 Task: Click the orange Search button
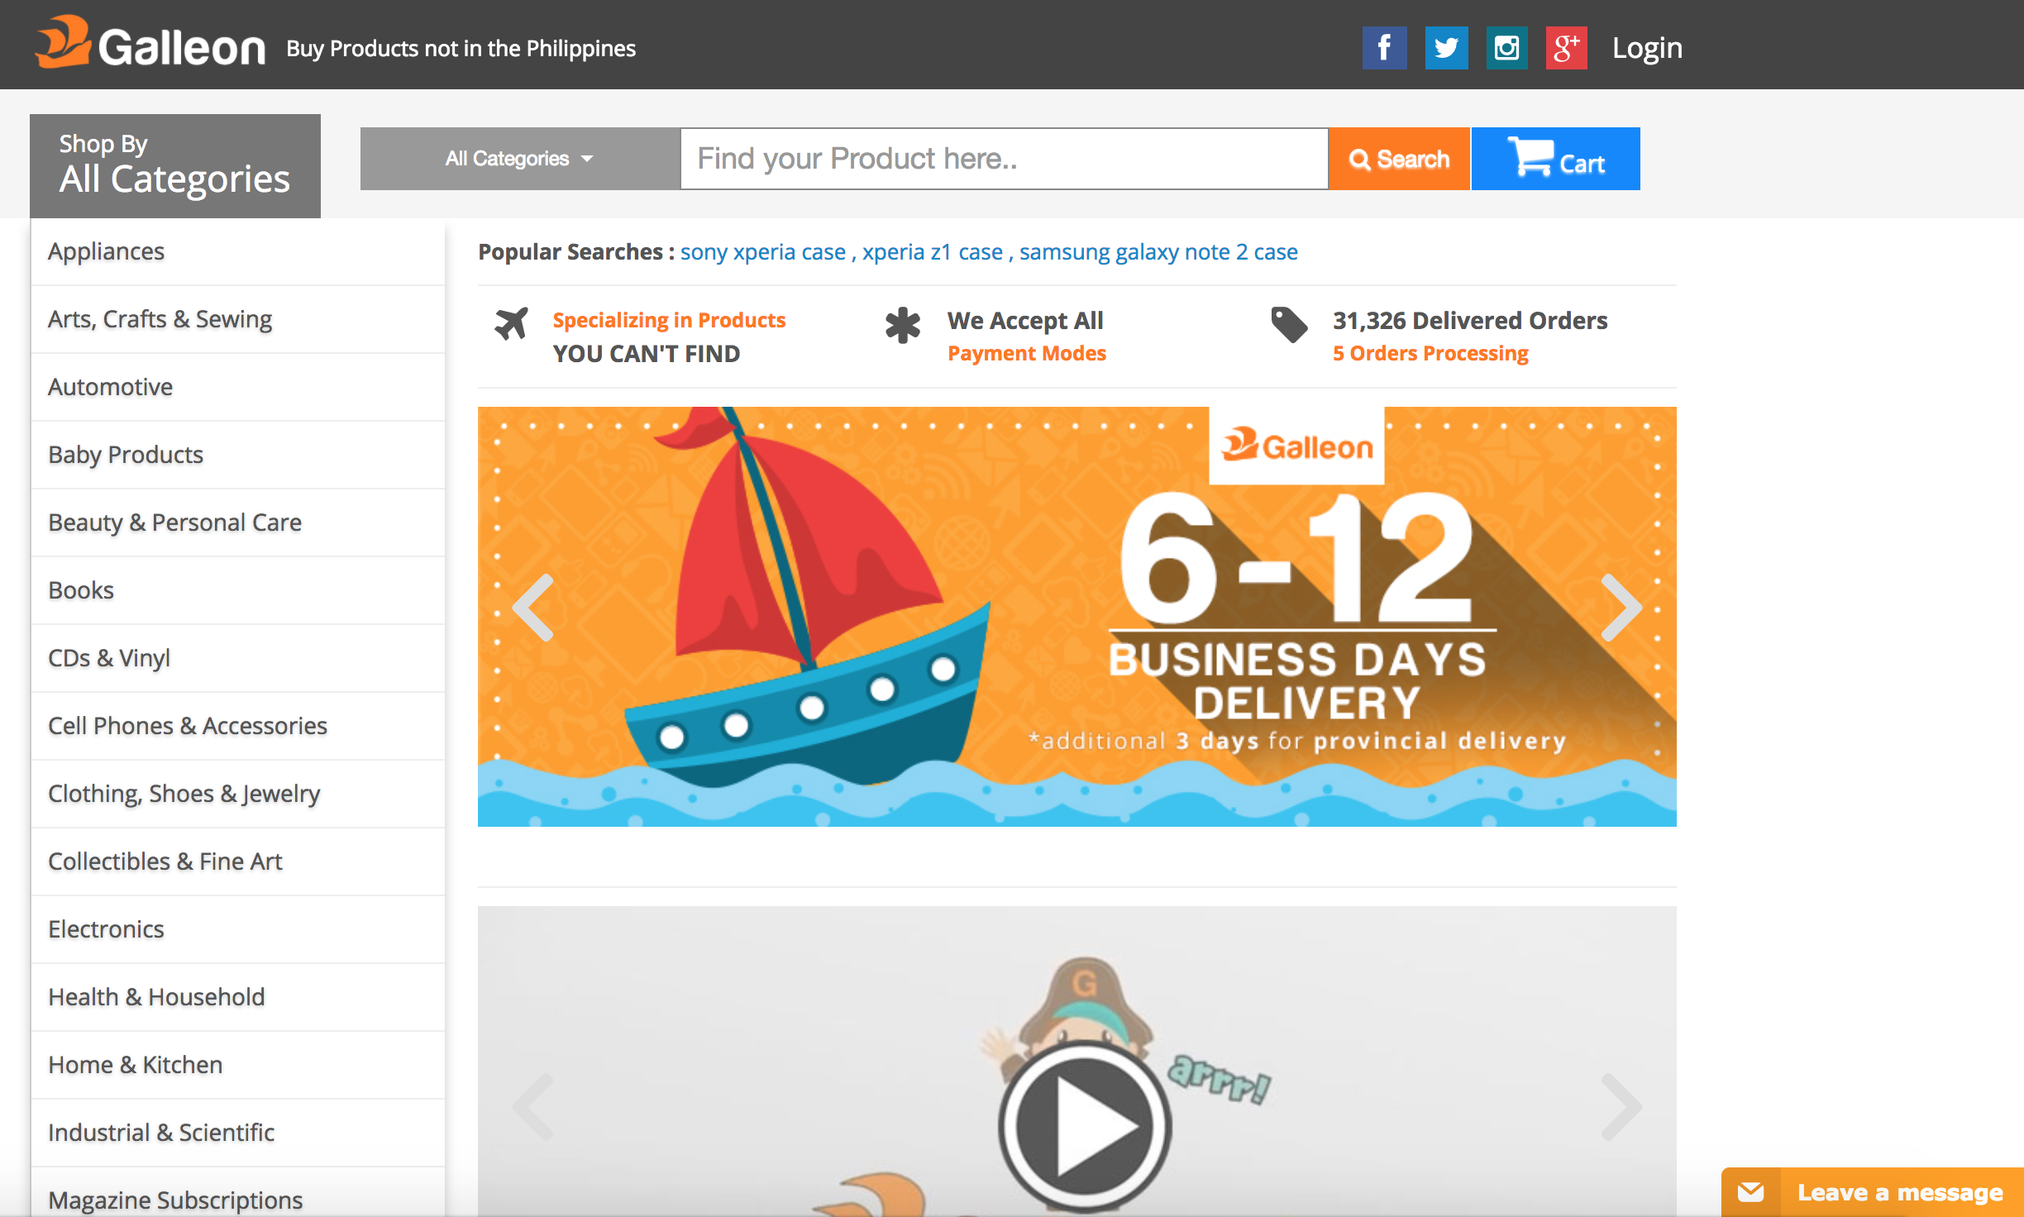tap(1399, 159)
